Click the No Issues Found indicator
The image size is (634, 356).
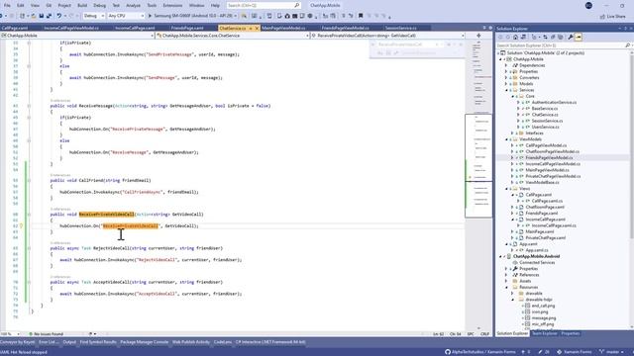[x=46, y=334]
